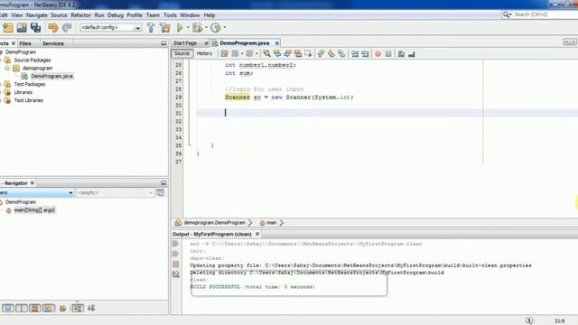Open the Navigate menu
The height and width of the screenshot is (325, 578).
(x=37, y=15)
